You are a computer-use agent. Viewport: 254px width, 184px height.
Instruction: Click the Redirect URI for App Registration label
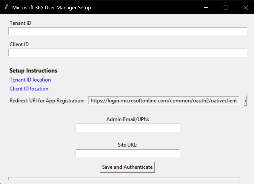pyautogui.click(x=47, y=101)
